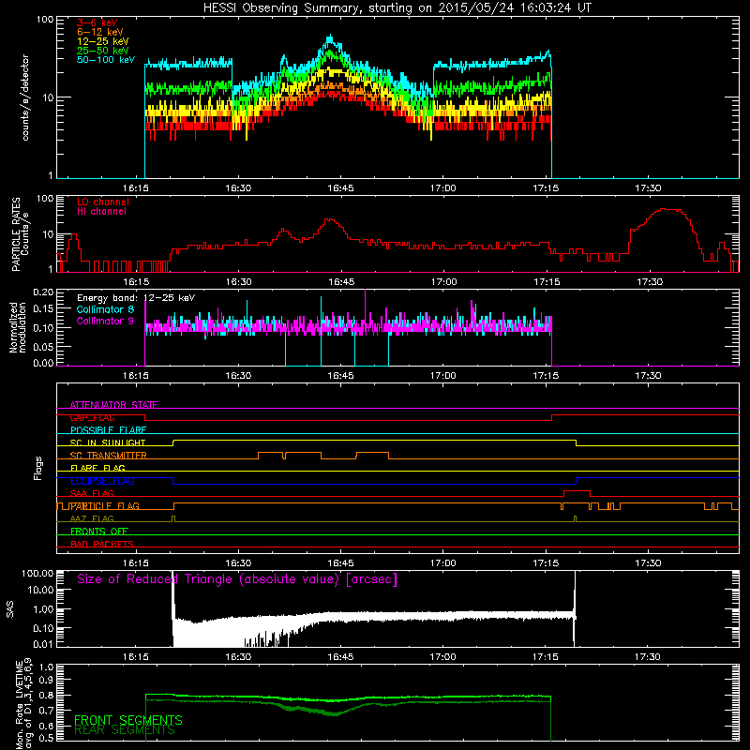Screen dimensions: 750x750
Task: Click the ATTENUATOR_STATE flag label
Action: 113,405
